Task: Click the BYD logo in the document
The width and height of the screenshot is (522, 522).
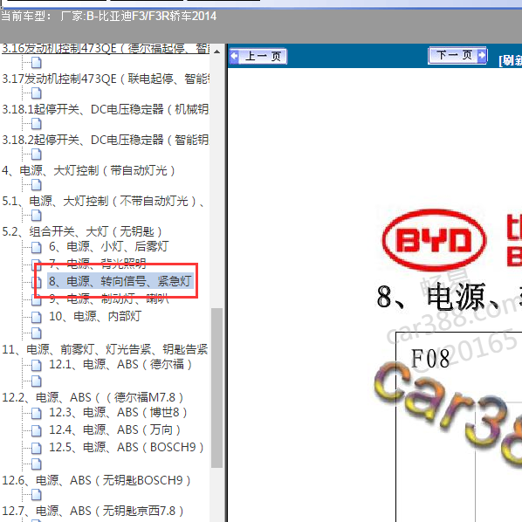Action: click(434, 240)
